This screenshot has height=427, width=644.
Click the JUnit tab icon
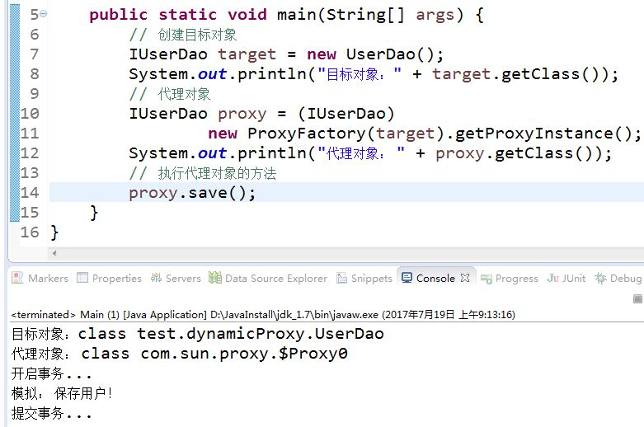point(552,278)
